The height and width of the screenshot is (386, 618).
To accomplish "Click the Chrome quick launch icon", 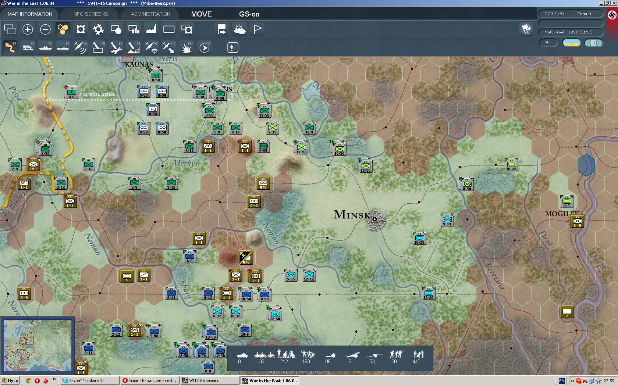I will [x=29, y=381].
